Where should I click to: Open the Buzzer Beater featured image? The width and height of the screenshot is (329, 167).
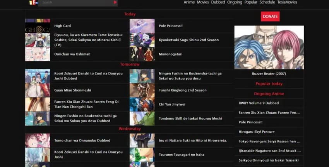click(269, 47)
